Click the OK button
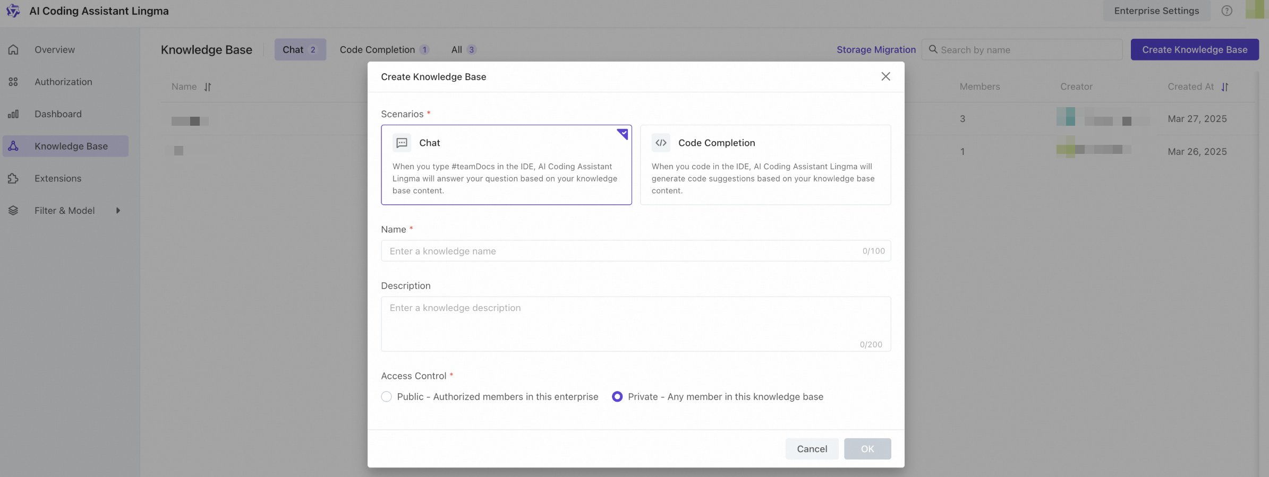 pyautogui.click(x=867, y=449)
